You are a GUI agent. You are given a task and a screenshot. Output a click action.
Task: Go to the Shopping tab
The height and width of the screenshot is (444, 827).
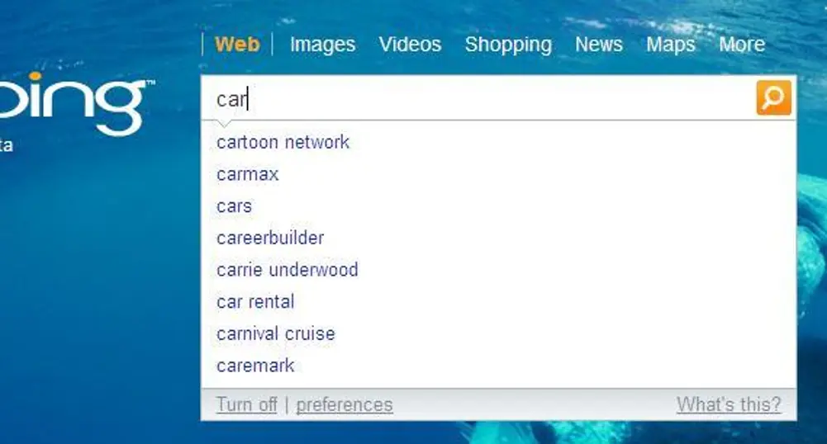[508, 45]
